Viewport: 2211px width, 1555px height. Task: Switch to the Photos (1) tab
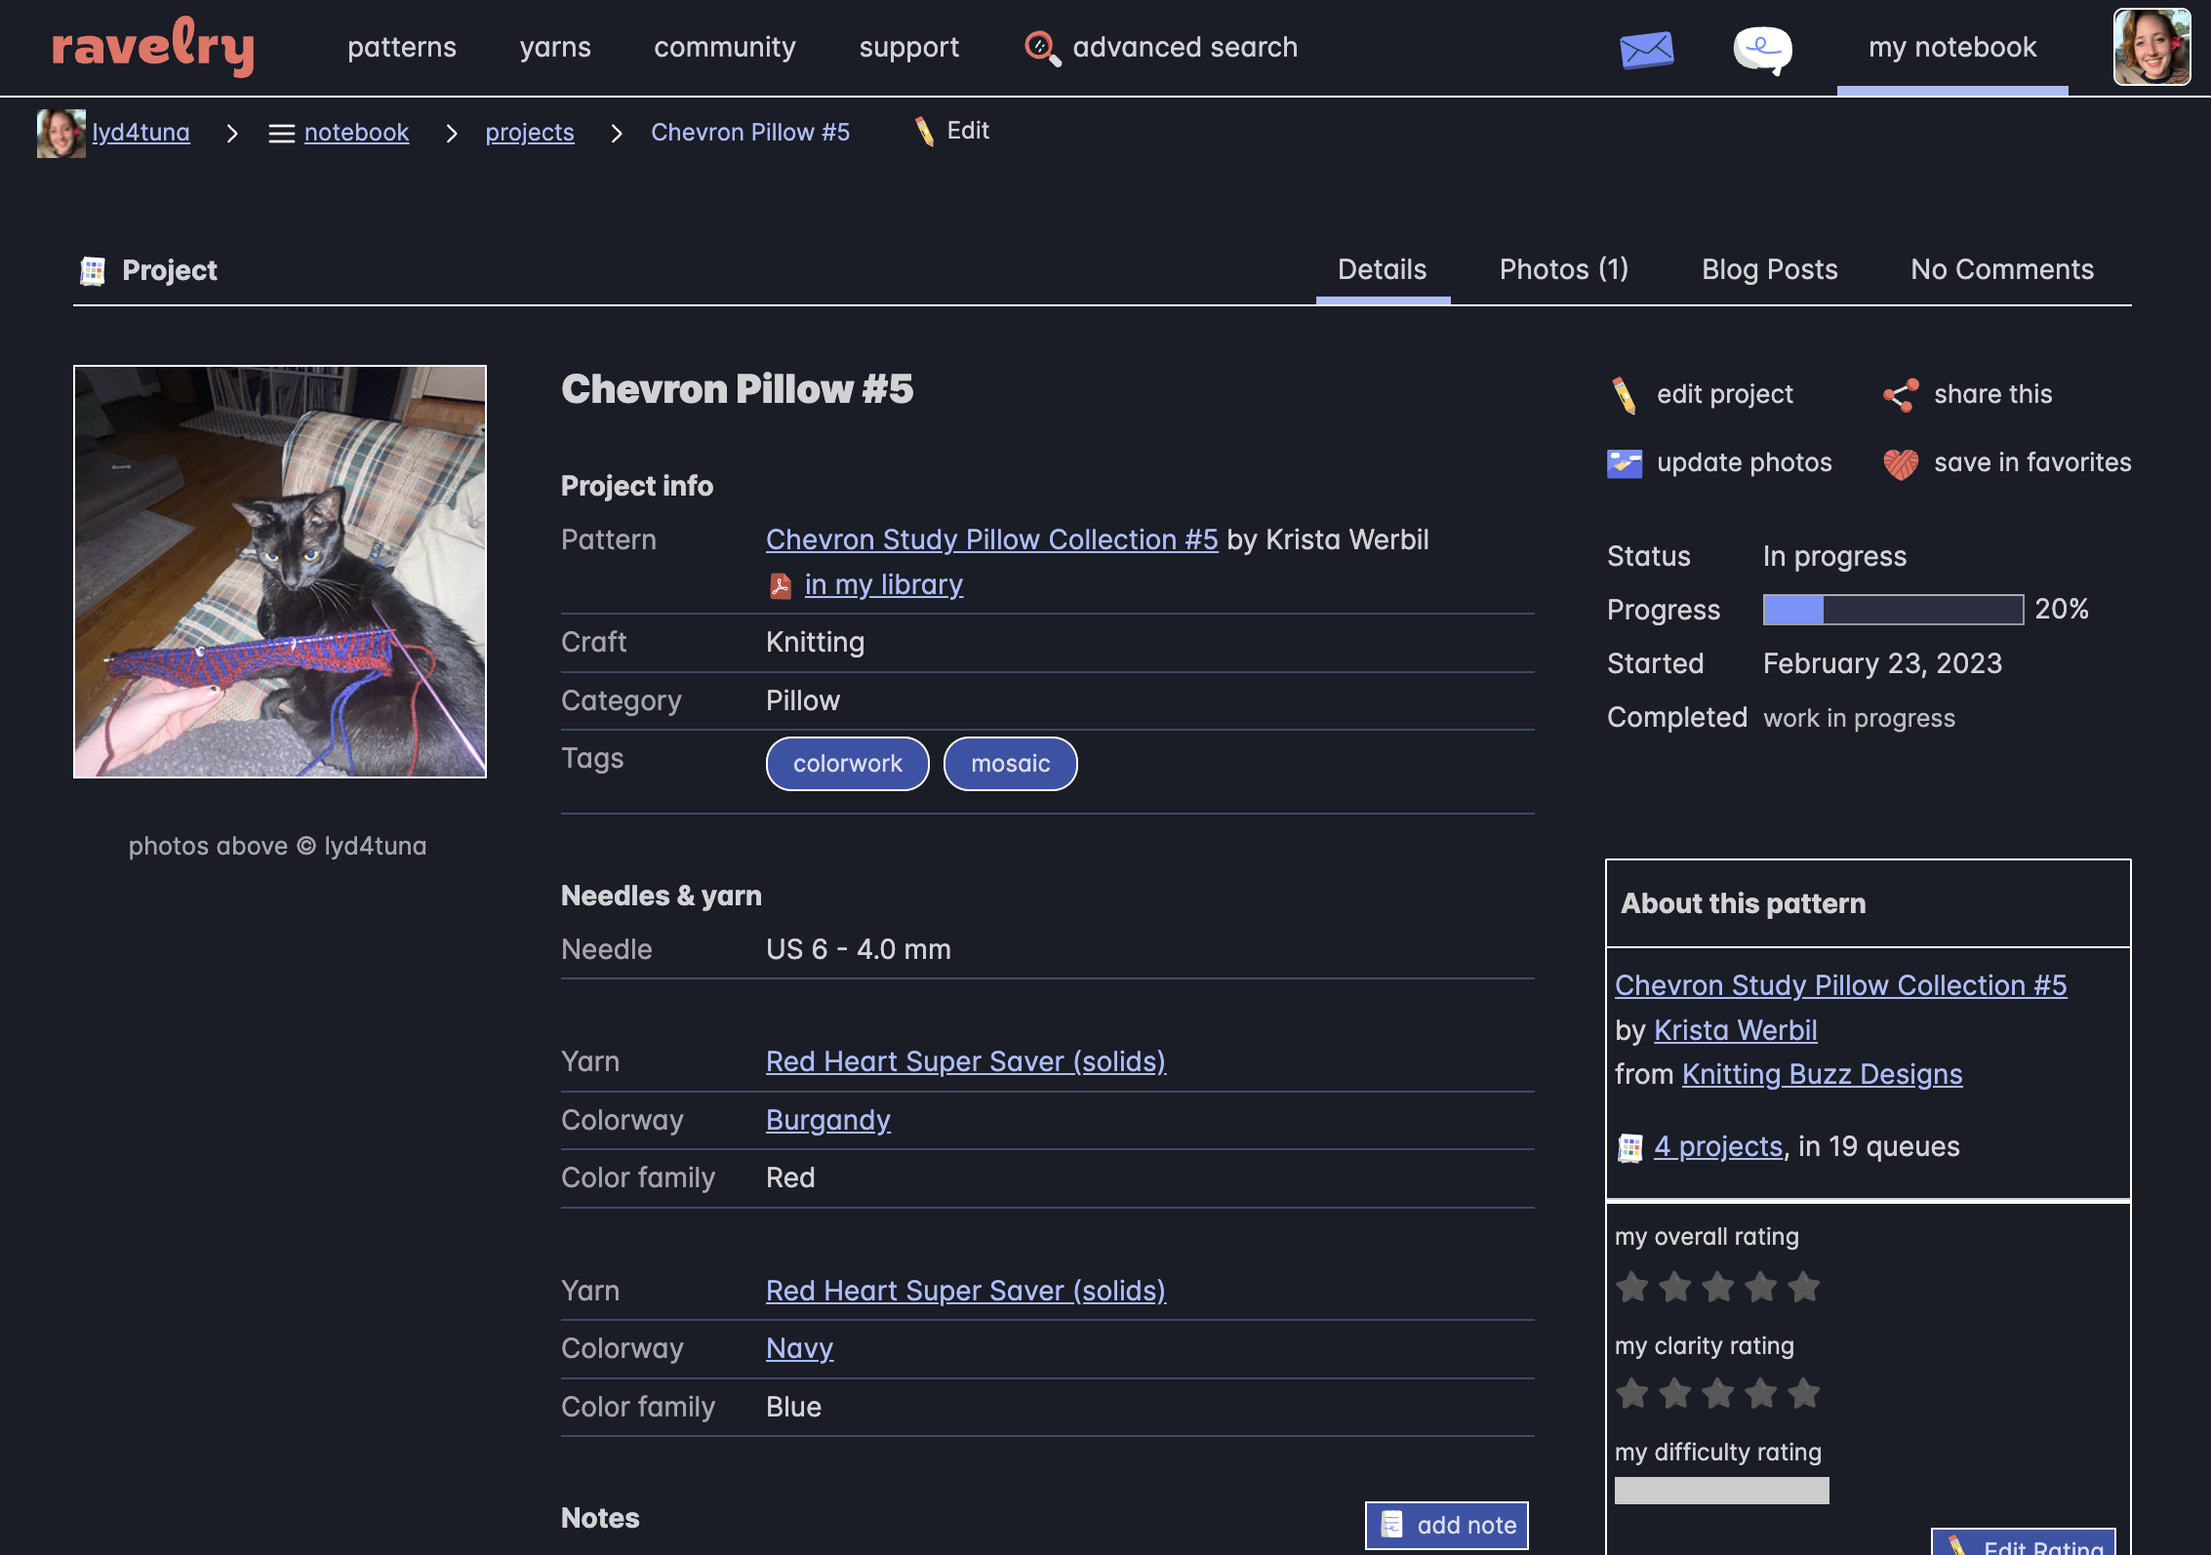(1563, 269)
